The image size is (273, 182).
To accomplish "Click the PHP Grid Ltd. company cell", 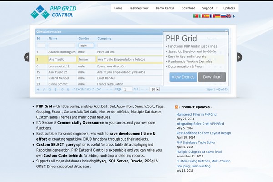I will 106,52.
